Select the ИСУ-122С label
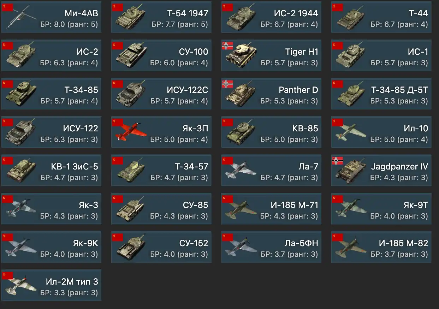 tap(187, 90)
